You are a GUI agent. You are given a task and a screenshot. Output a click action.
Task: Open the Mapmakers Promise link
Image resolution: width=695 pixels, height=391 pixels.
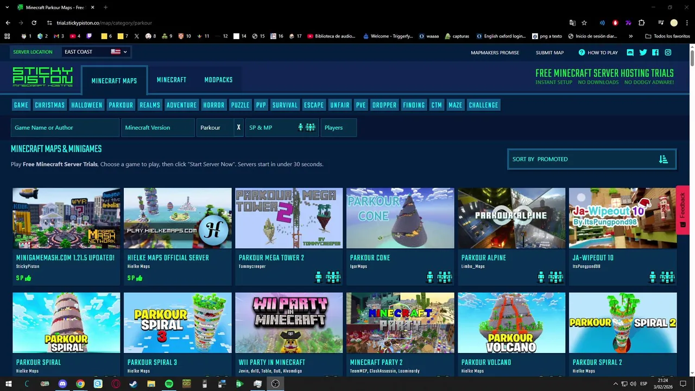(x=495, y=53)
